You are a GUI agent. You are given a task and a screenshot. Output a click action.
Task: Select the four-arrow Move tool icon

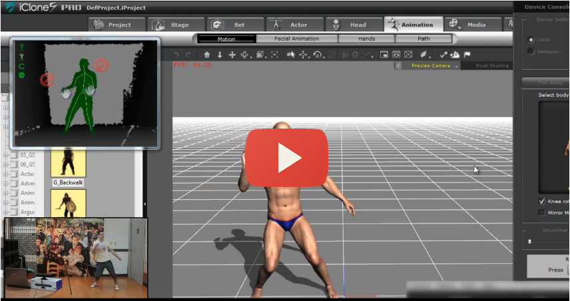tap(232, 55)
